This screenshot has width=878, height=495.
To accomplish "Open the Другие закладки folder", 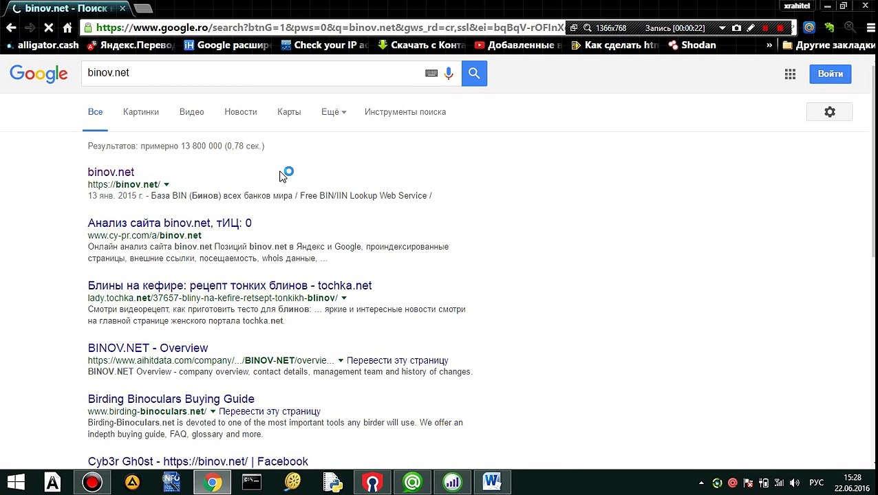I will 828,45.
